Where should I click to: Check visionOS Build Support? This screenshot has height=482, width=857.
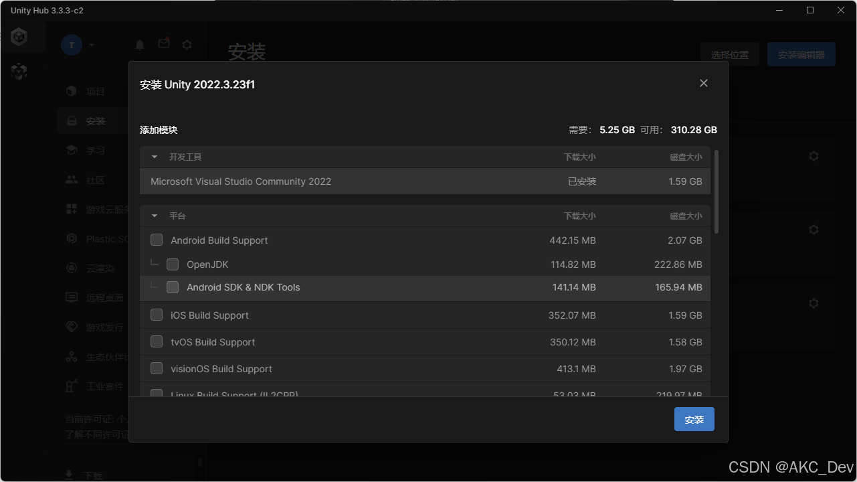click(x=157, y=368)
